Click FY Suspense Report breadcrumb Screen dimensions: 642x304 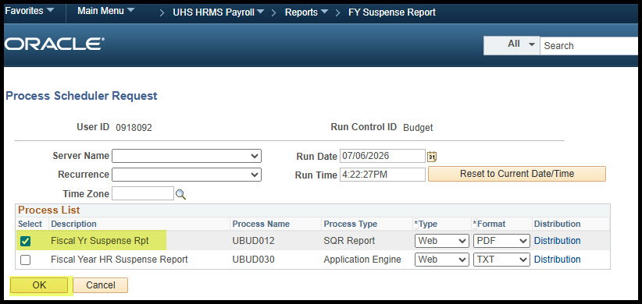click(392, 12)
